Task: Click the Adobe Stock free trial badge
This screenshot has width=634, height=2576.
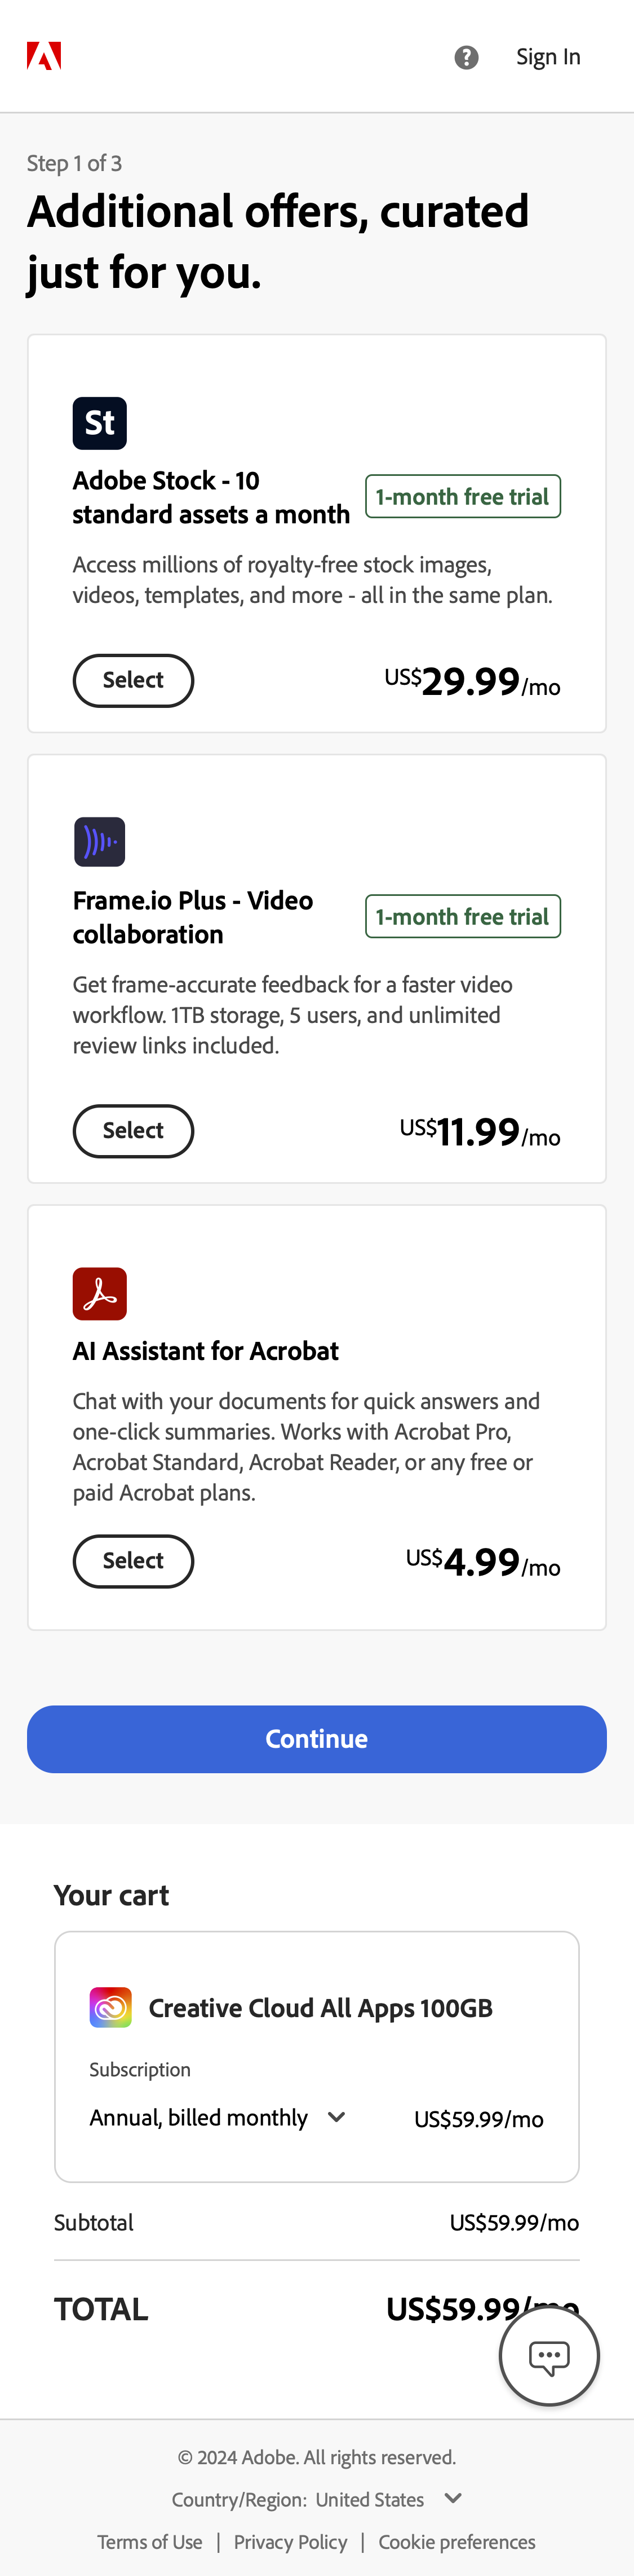Action: [462, 496]
